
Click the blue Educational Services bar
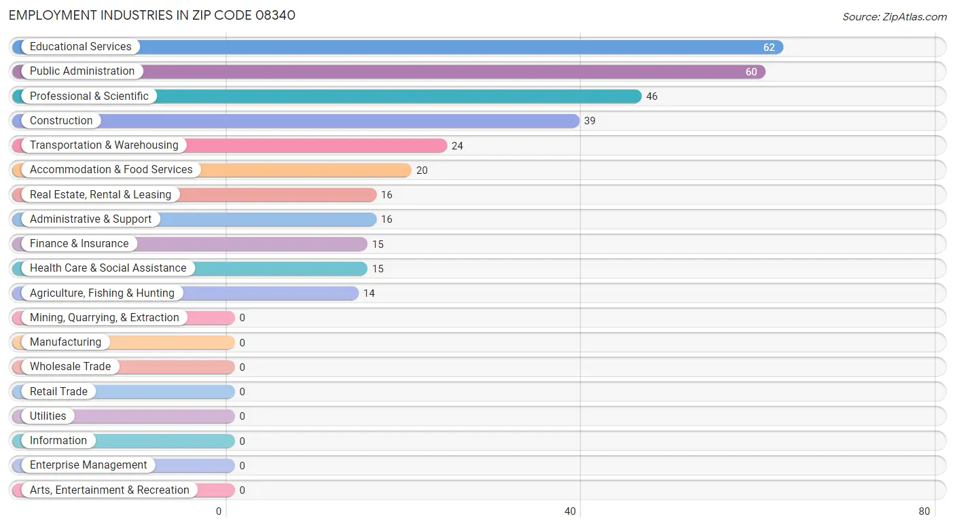pyautogui.click(x=398, y=47)
